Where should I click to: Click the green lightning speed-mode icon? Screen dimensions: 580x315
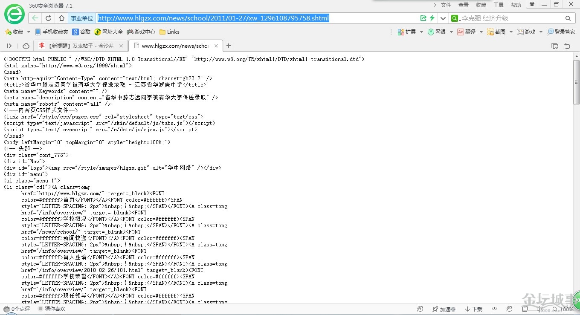click(432, 18)
